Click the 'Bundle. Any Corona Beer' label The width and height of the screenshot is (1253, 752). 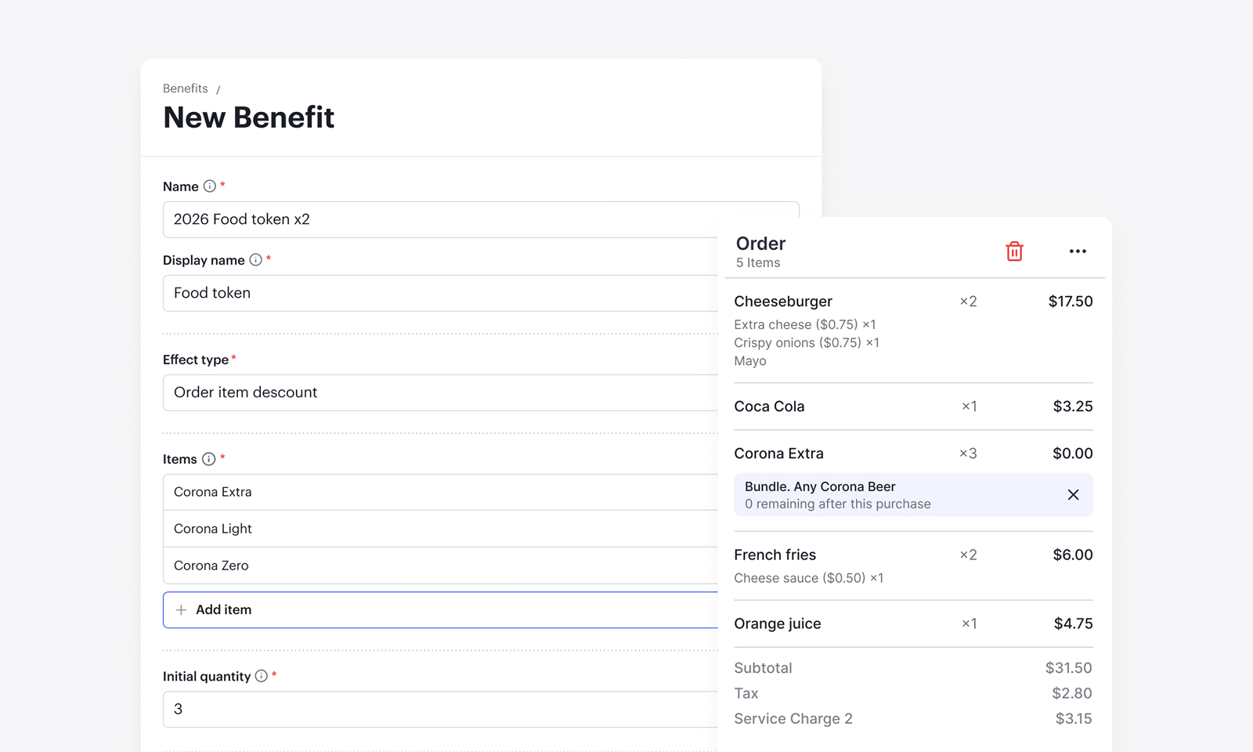[820, 486]
